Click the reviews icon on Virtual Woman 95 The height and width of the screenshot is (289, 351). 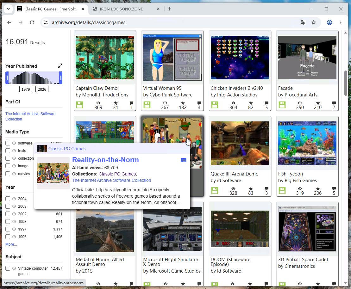pyautogui.click(x=199, y=103)
